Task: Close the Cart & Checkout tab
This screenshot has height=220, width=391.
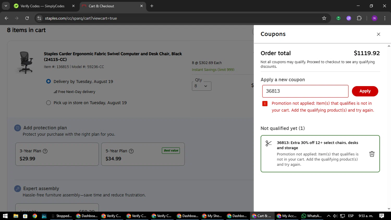Action: (x=142, y=6)
